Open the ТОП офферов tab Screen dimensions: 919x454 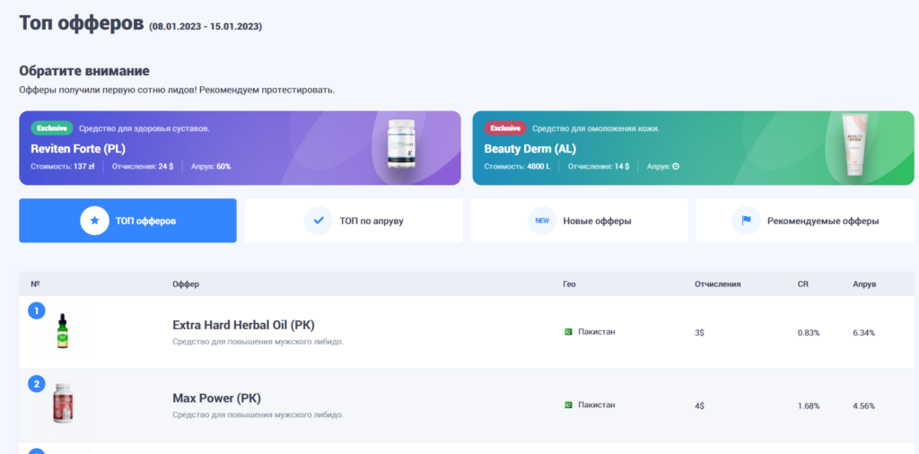(127, 220)
